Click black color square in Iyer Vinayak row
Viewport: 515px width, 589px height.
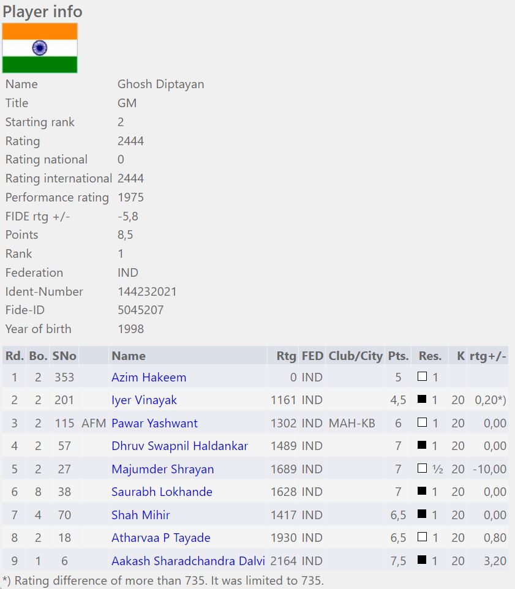[422, 400]
